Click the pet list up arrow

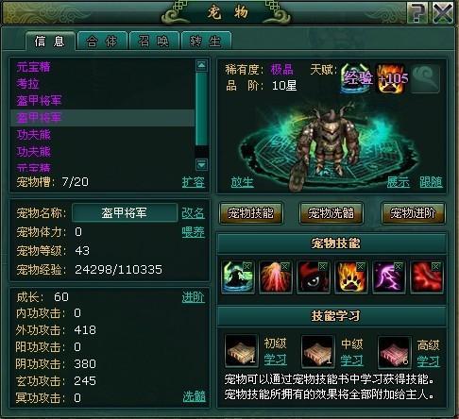click(201, 66)
